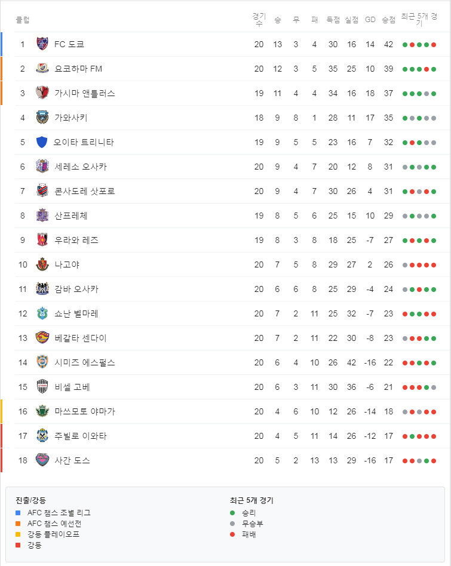This screenshot has height=566, width=451.
Task: Select the 시미즈 에스펄스 crest icon
Action: 42,362
